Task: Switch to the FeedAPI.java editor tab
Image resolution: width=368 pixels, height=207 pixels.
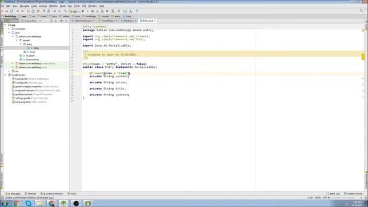Action: coord(108,21)
